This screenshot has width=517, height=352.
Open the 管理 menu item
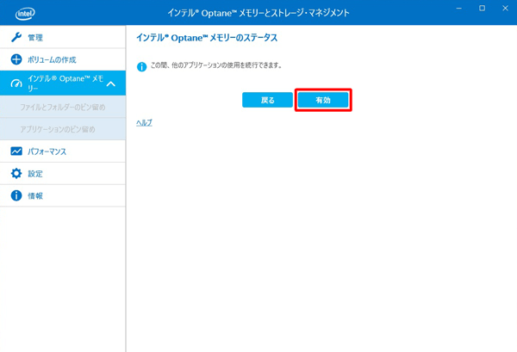[63, 37]
